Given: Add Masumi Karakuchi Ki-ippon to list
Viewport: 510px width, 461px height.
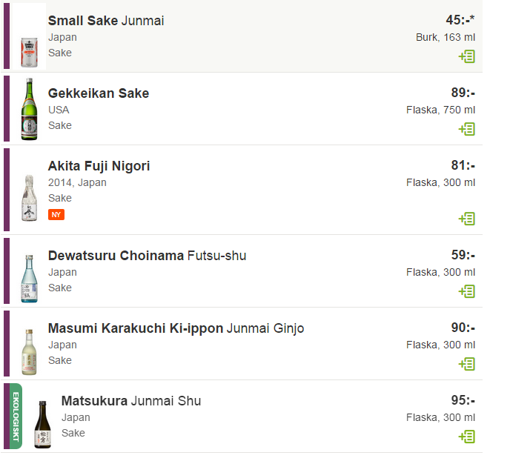Looking at the screenshot, I should [467, 364].
